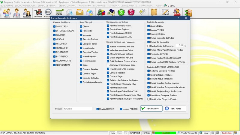Click the Email icon in status bar
The width and height of the screenshot is (240, 135).
tap(201, 133)
